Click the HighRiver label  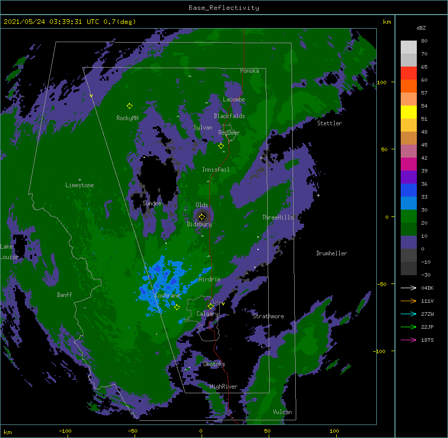tap(223, 387)
